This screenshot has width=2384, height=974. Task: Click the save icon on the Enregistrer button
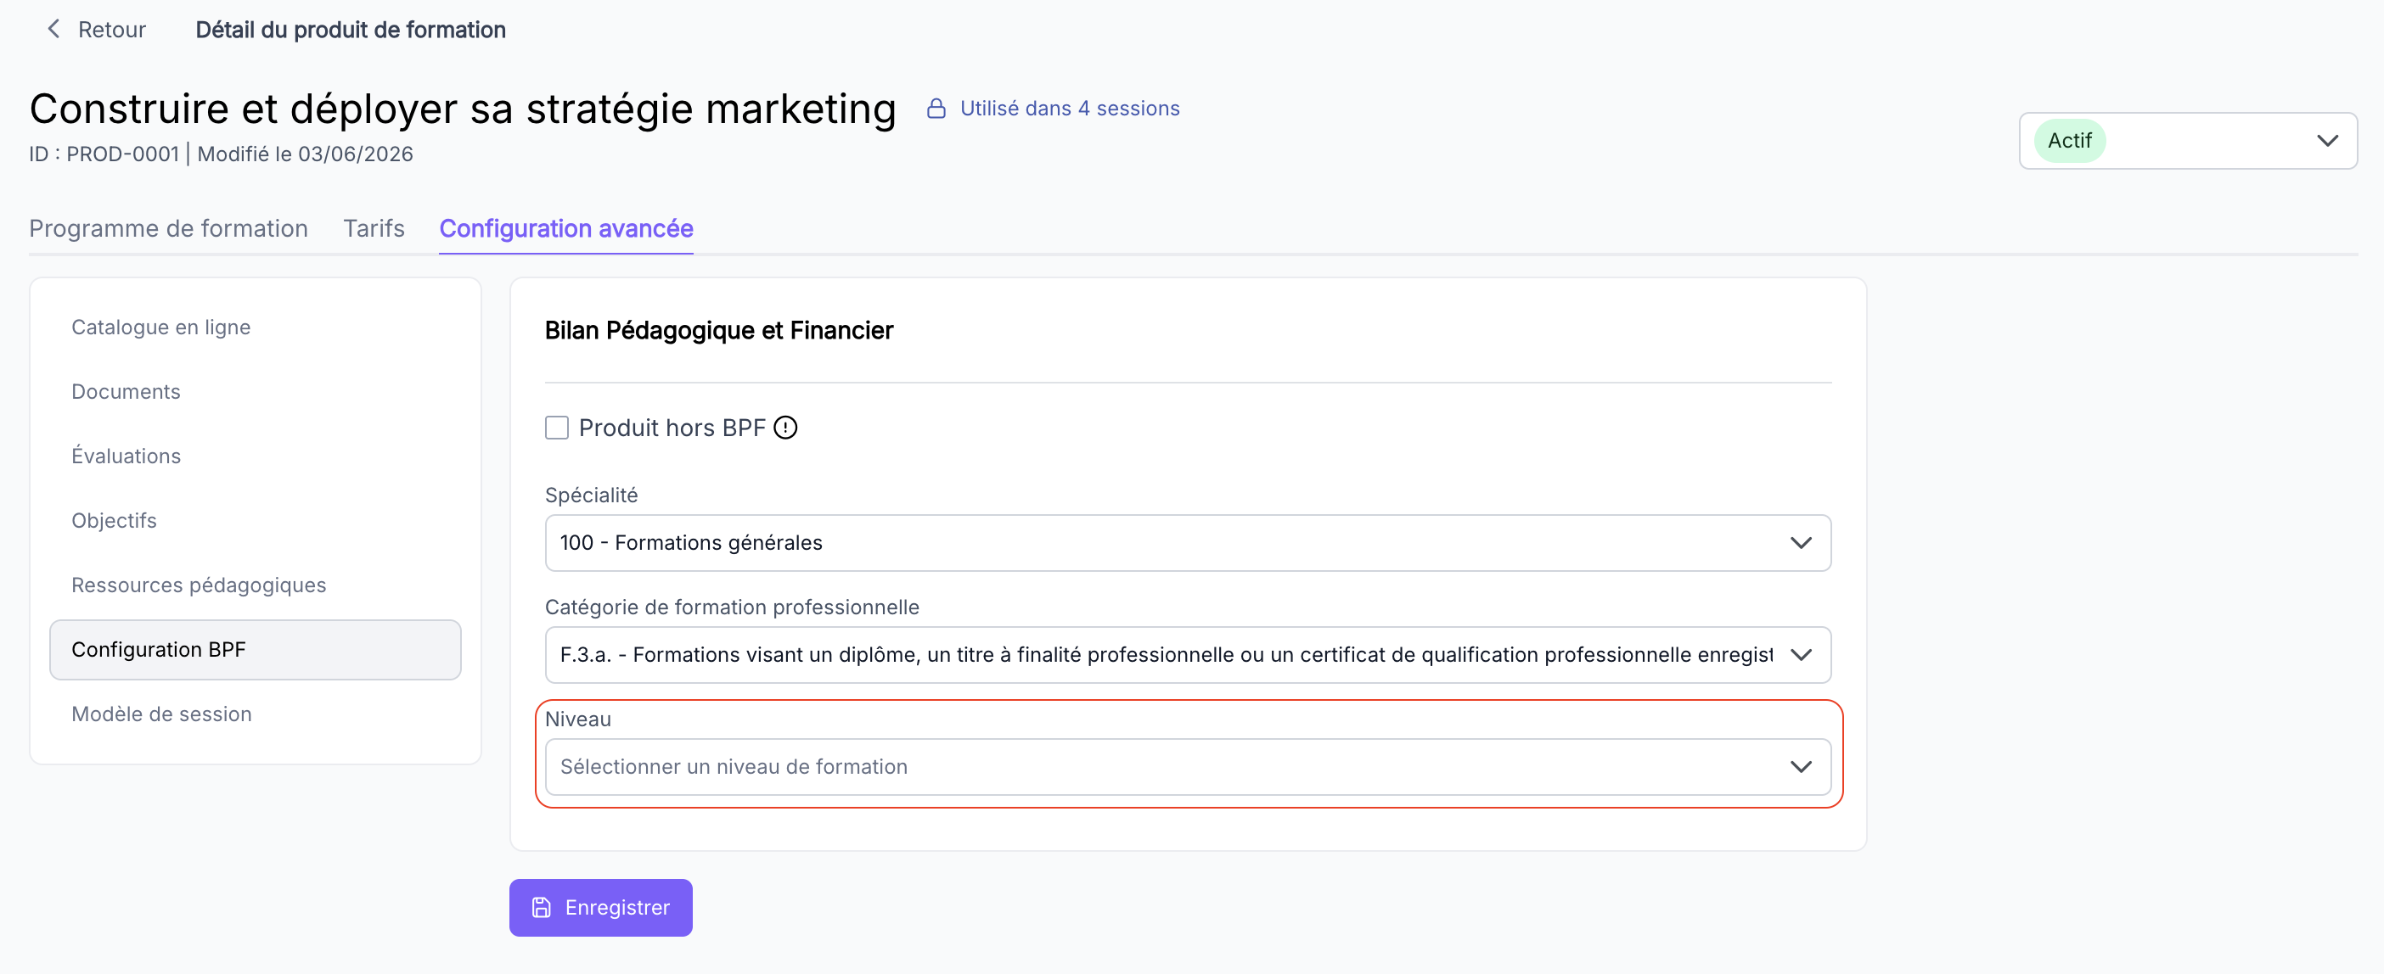tap(542, 908)
